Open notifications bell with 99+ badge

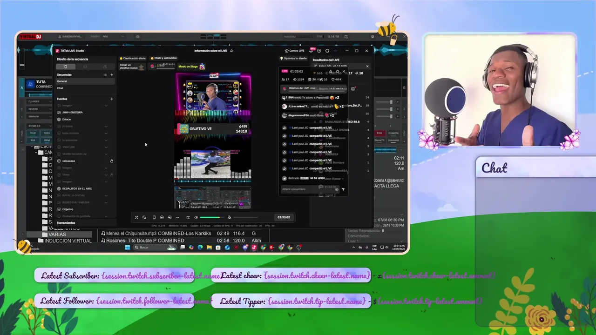point(312,50)
